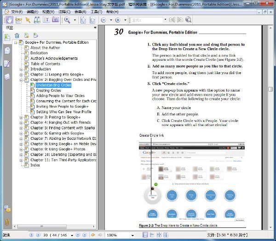Open the binoculars search tool
Screen dimensions: 276x241
tap(37, 20)
